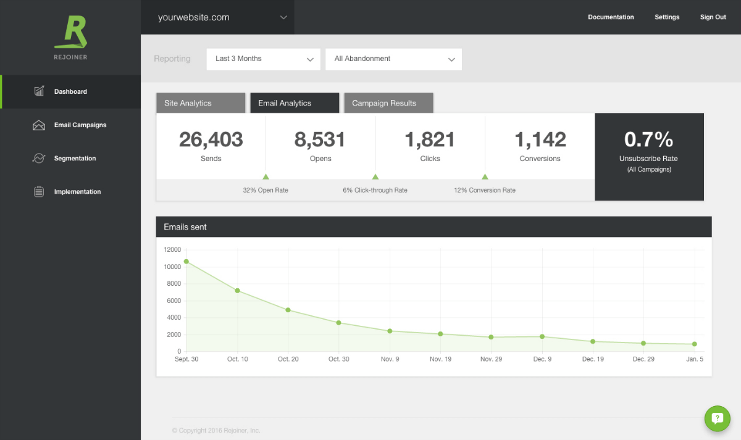Screen dimensions: 741x440
Task: Open the help chat bubble in bottom corner
Action: (717, 418)
